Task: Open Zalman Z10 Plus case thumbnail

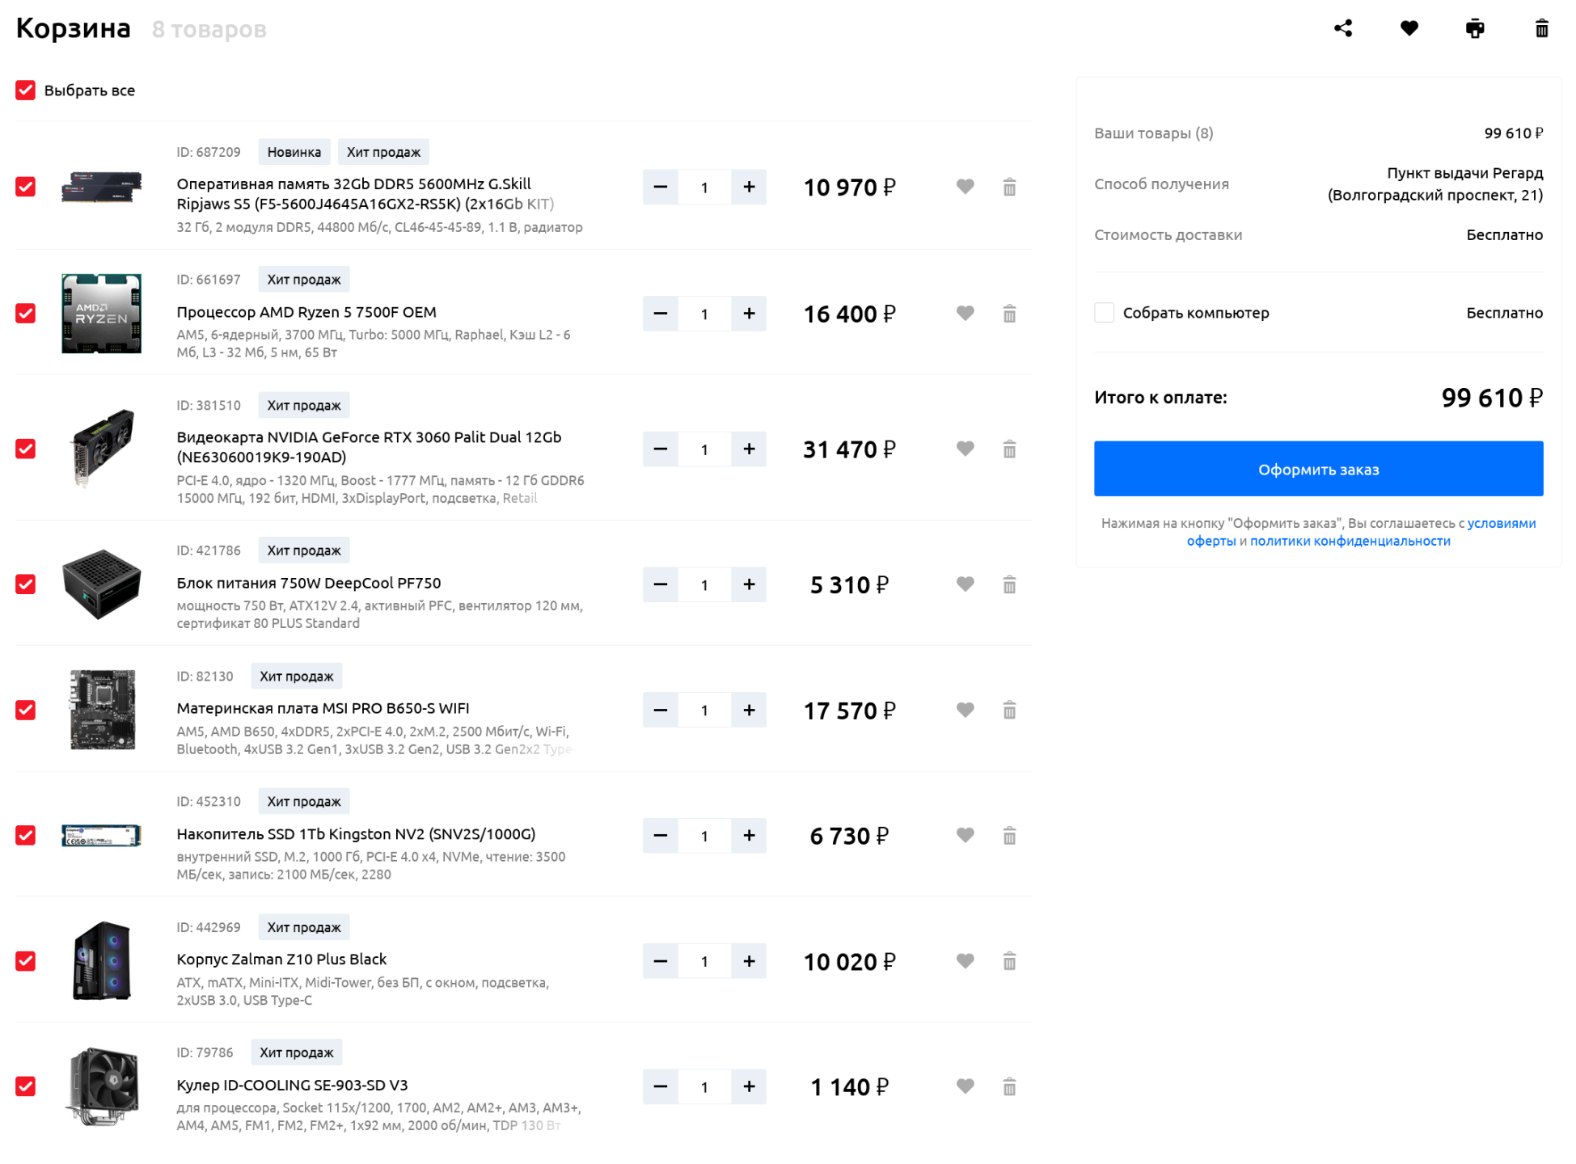Action: (x=102, y=962)
